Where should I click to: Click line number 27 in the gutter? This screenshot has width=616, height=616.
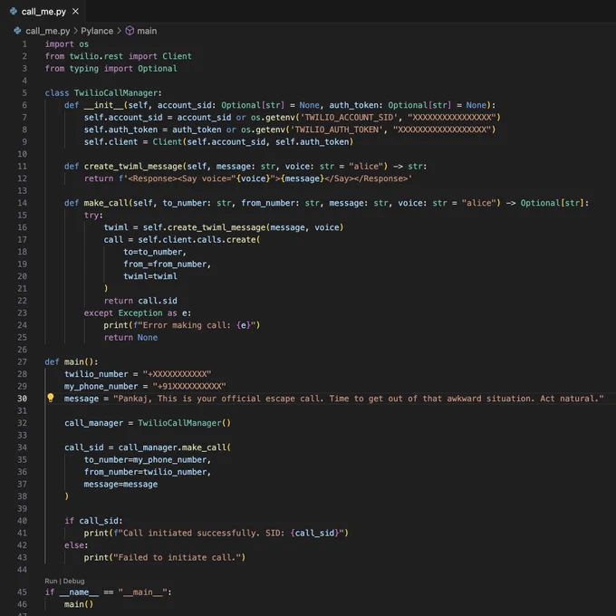tap(23, 361)
